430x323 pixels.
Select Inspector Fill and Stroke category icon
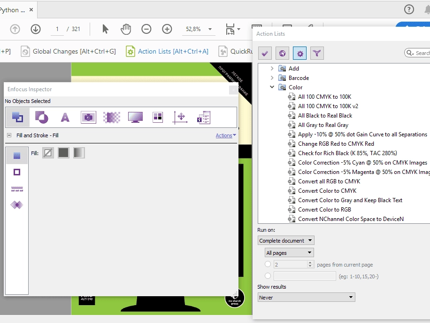(x=17, y=117)
